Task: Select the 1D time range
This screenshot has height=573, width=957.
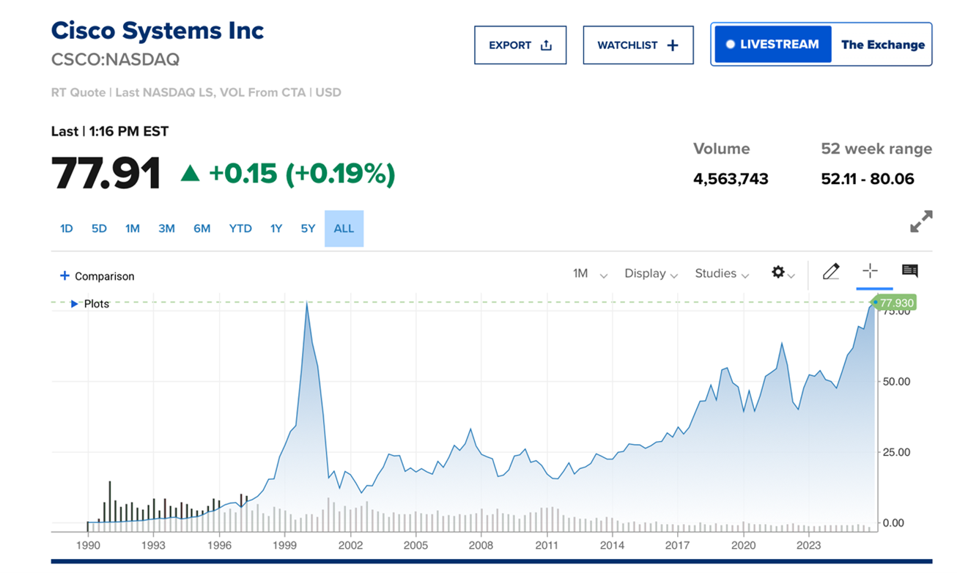Action: tap(67, 229)
